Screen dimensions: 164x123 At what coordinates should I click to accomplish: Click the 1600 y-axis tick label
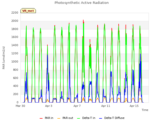[x=15, y=37]
